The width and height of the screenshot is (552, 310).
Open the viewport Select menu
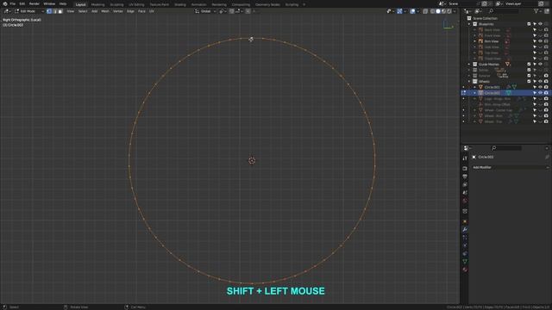(x=83, y=11)
